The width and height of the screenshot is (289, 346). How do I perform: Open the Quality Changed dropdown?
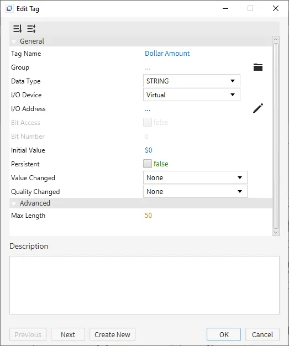click(195, 191)
